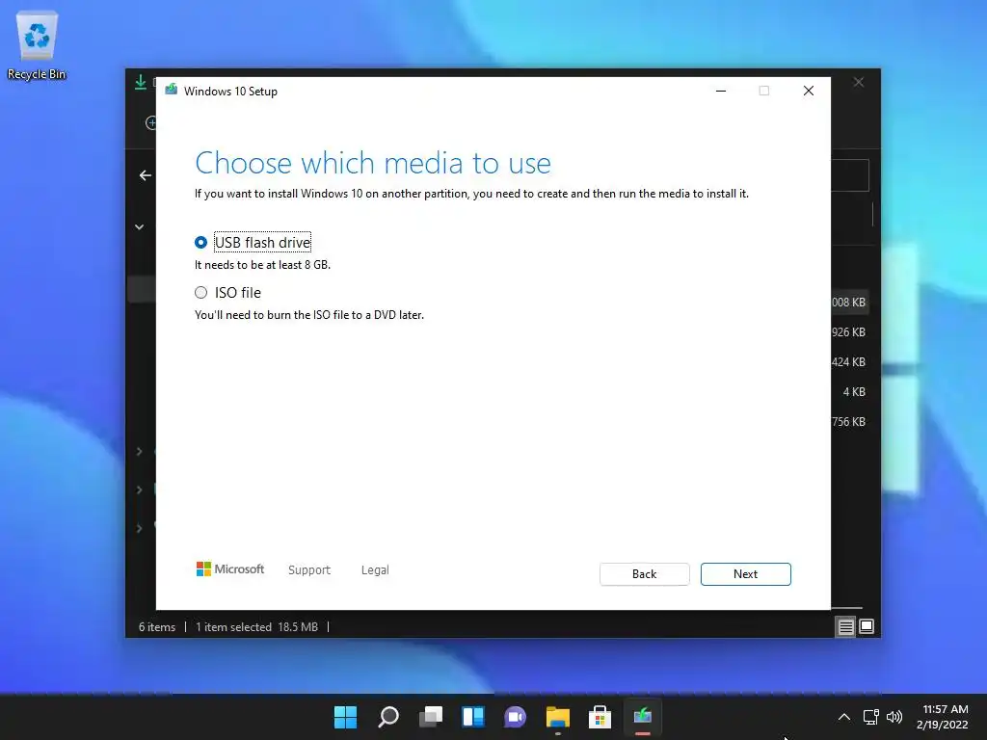Screen dimensions: 987x740
Task: Click File Explorer back arrow
Action: 146,175
